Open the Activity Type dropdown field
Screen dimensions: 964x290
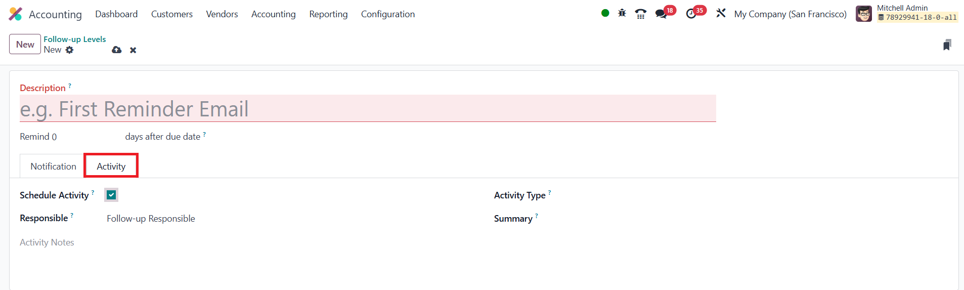(x=759, y=195)
